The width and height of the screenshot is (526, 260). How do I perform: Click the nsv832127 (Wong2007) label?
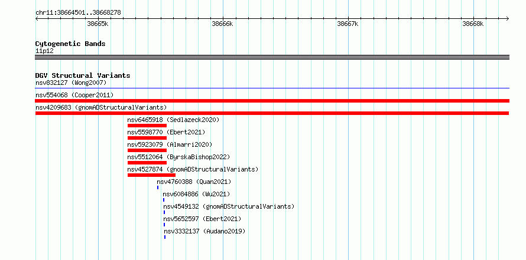click(x=71, y=83)
